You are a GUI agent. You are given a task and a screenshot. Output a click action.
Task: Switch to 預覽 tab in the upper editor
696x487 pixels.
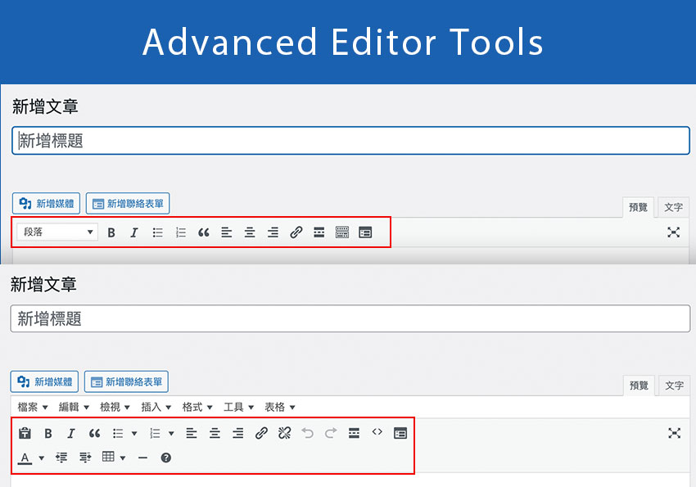click(x=638, y=207)
